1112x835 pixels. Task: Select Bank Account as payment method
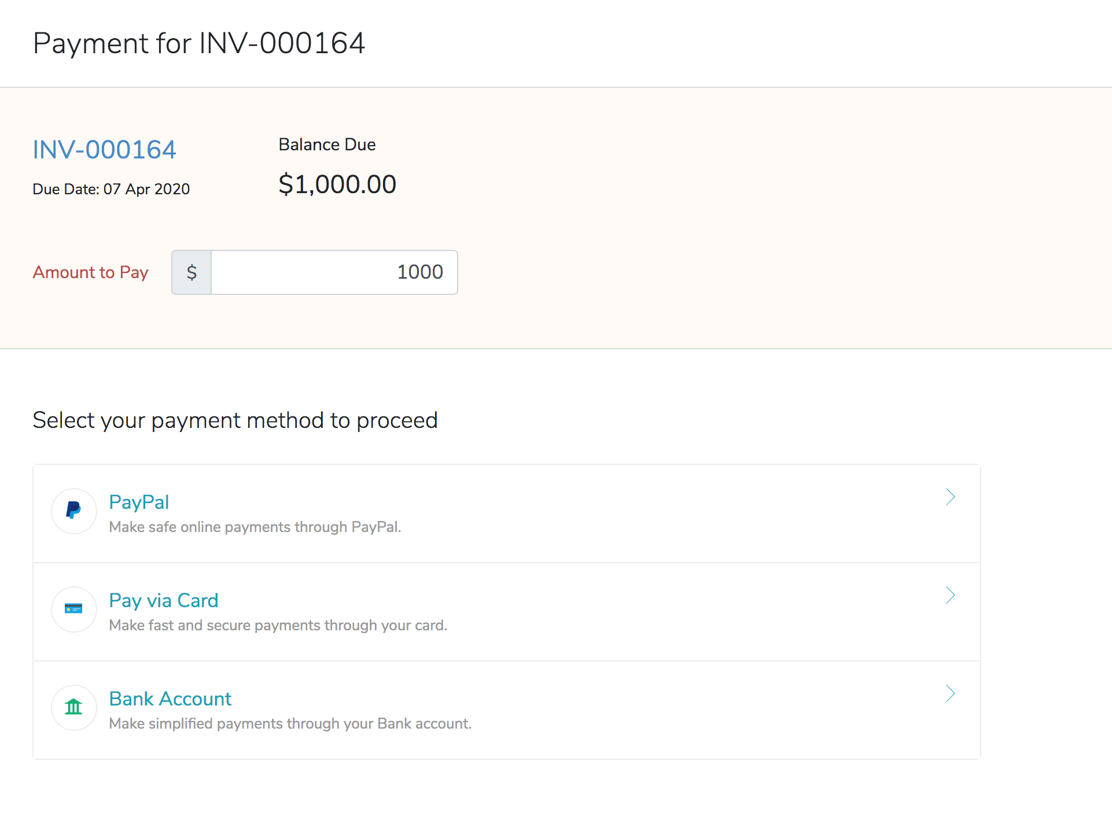click(x=170, y=699)
